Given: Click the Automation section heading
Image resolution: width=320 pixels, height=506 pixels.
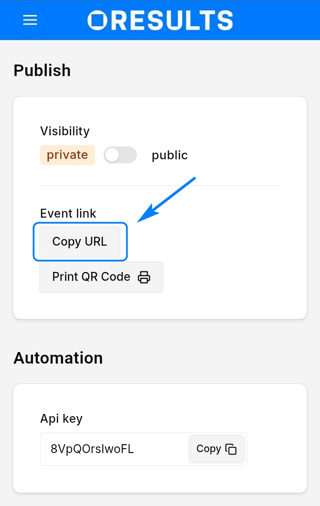Looking at the screenshot, I should (58, 358).
